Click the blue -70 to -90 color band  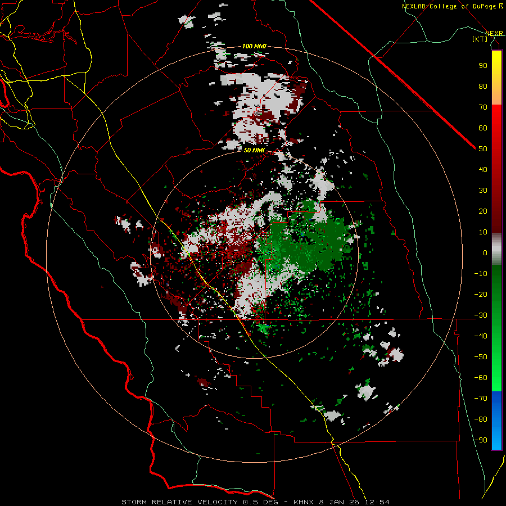[x=496, y=421]
